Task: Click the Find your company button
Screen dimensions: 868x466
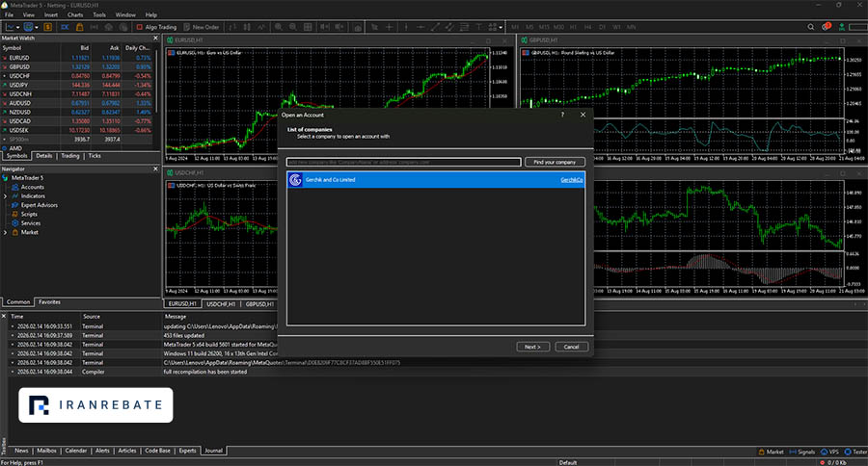Action: tap(555, 162)
